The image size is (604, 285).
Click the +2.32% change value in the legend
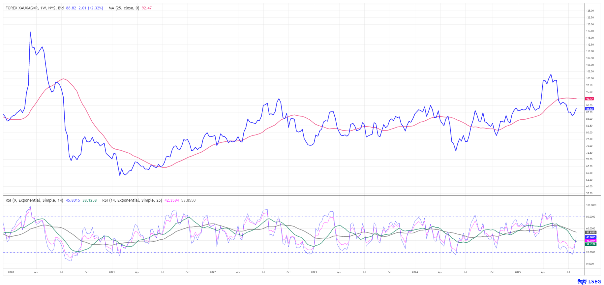pyautogui.click(x=95, y=8)
